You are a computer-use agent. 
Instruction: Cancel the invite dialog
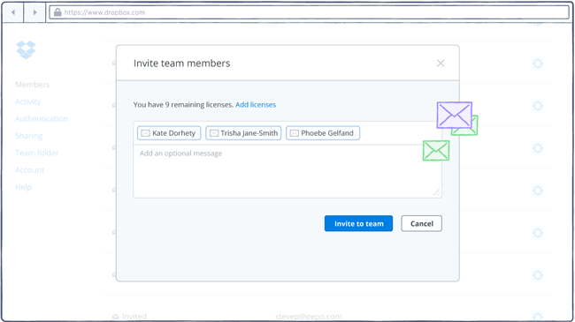(421, 223)
